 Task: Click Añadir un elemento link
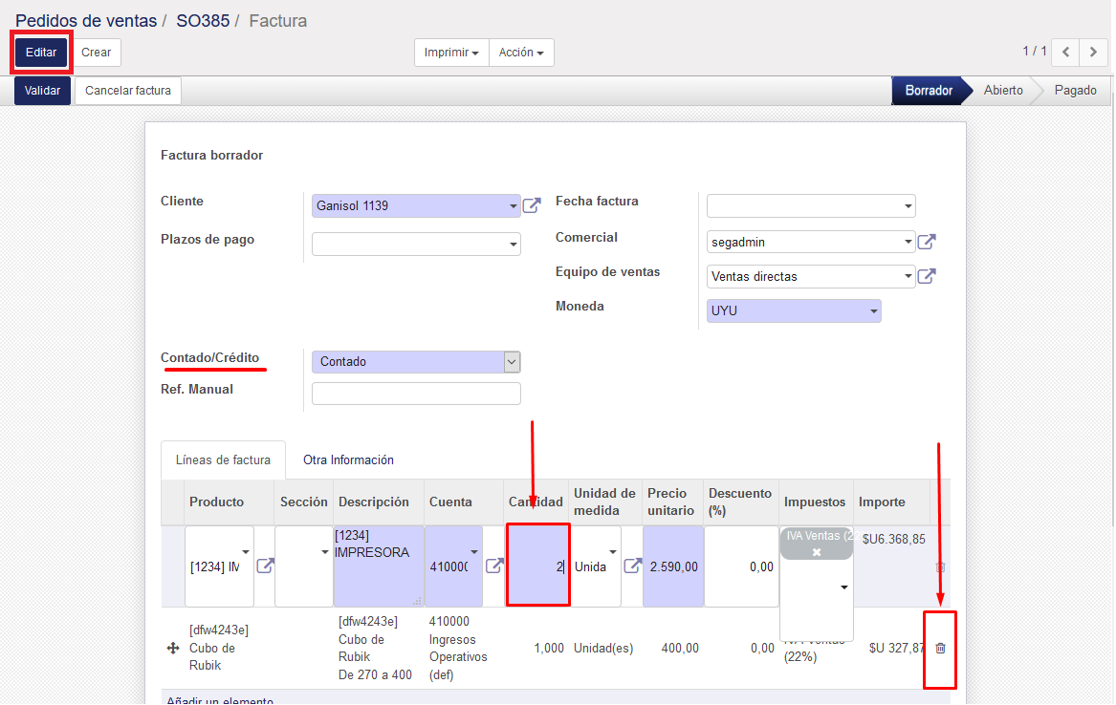click(220, 701)
